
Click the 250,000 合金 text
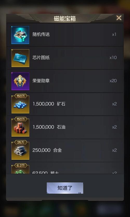47,150
